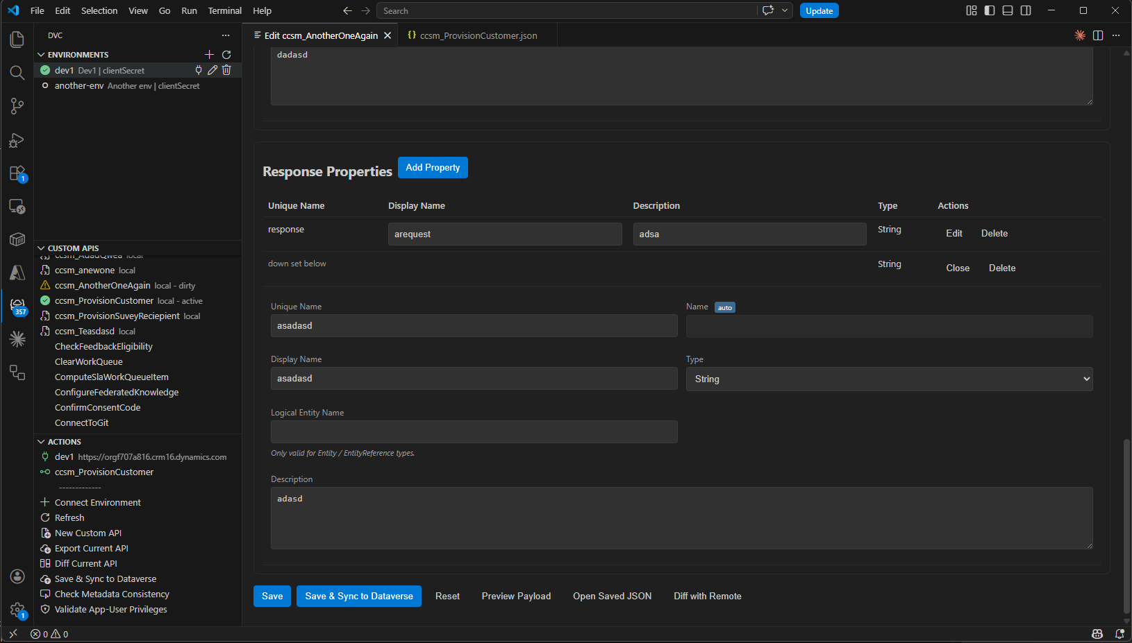The height and width of the screenshot is (643, 1132).
Task: Click the Update button in title bar
Action: point(819,10)
